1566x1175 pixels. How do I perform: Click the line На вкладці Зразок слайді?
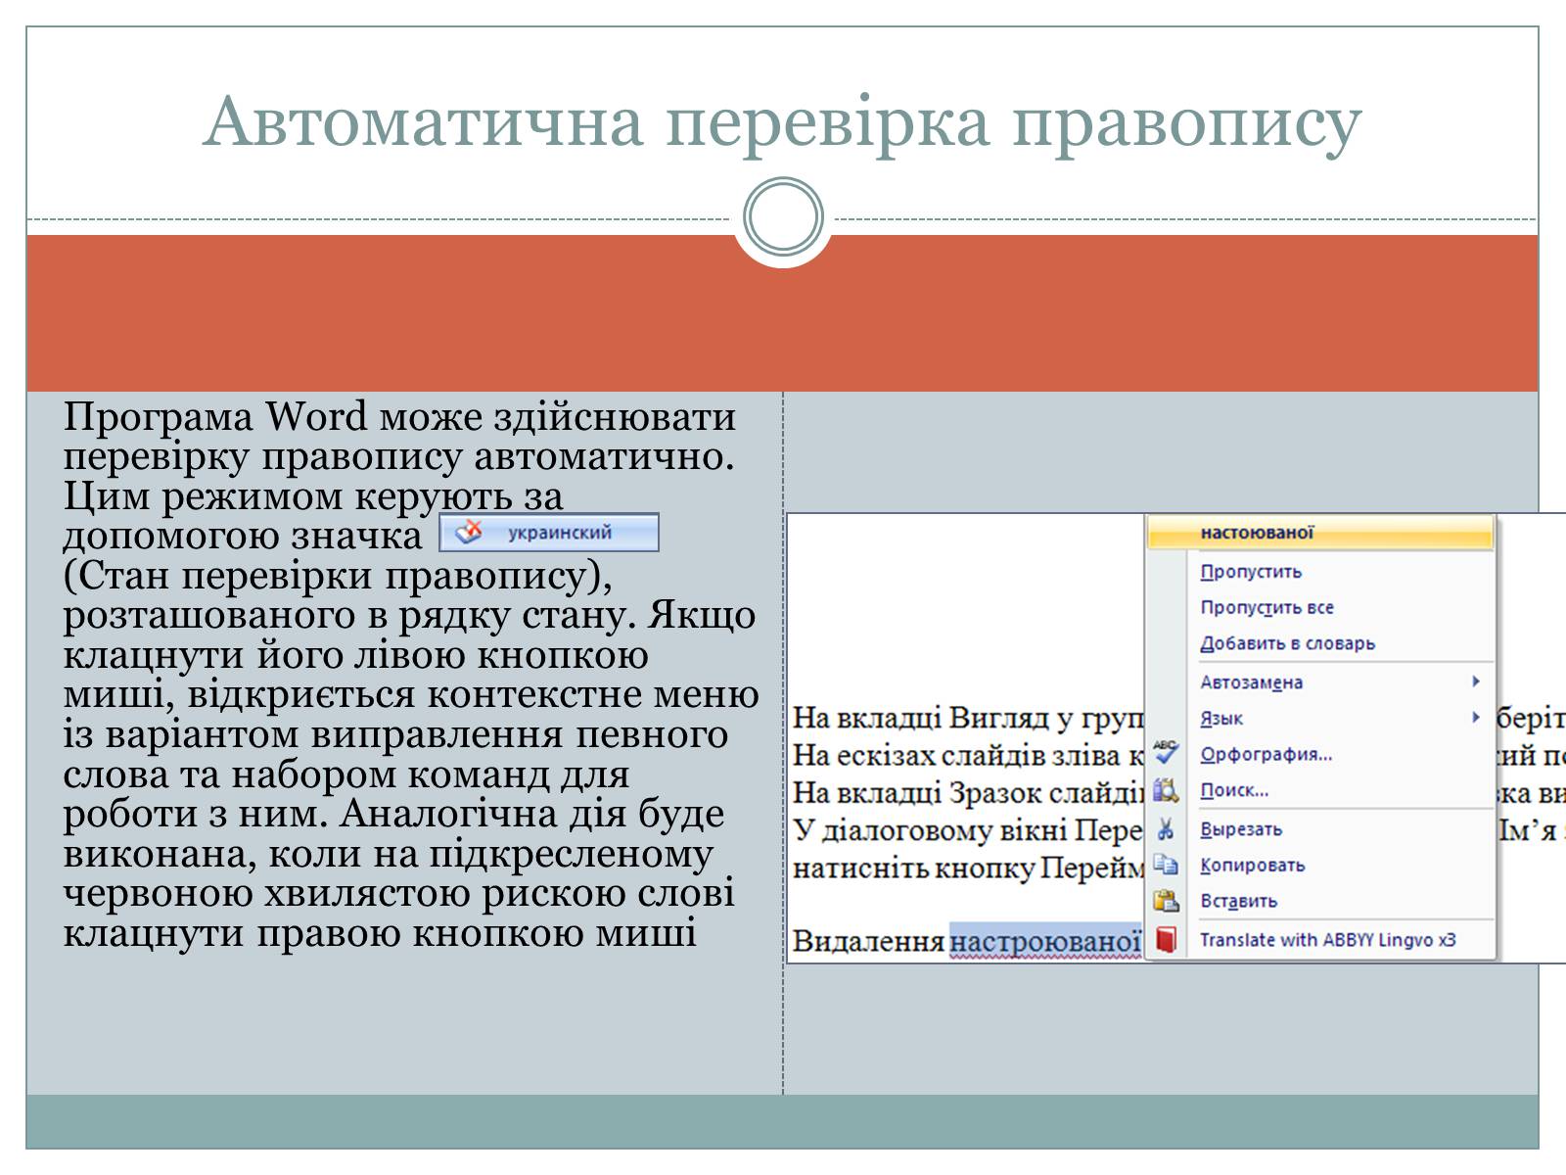point(968,793)
